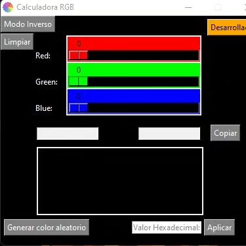Click inside the Blue slider track
246x246 pixels.
click(134, 108)
